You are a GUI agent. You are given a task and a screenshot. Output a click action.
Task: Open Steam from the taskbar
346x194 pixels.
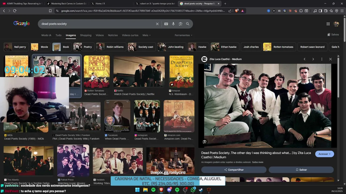click(201, 190)
